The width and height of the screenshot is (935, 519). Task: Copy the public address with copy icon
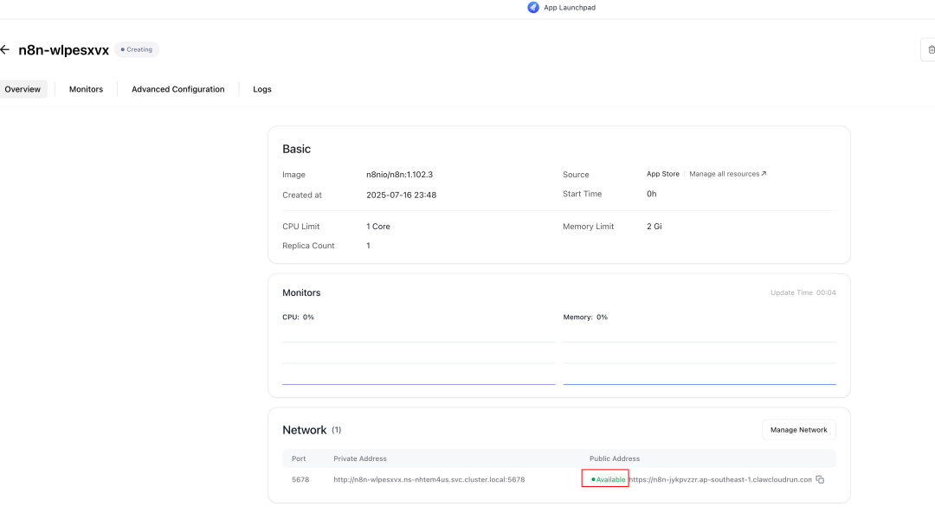click(820, 479)
